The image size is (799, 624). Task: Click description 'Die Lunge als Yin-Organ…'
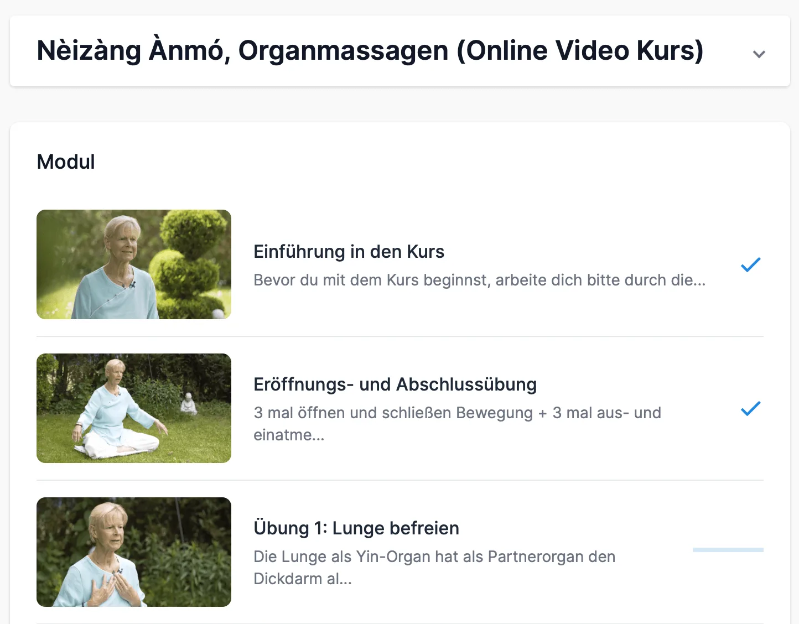pyautogui.click(x=434, y=568)
